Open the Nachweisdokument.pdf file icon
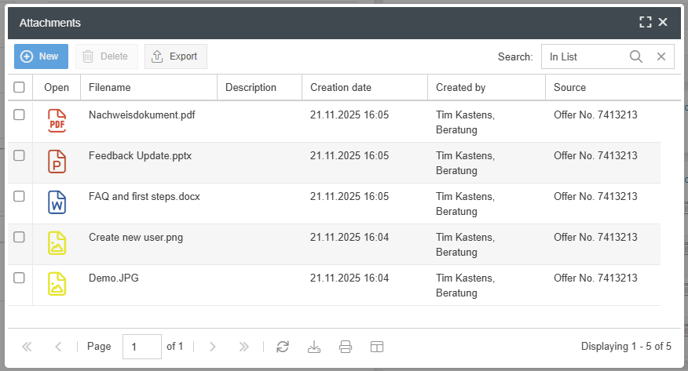 pos(57,122)
